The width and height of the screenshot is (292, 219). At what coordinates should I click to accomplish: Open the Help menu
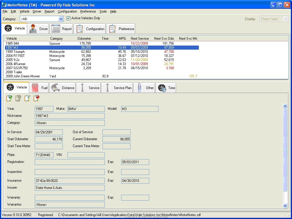click(x=113, y=11)
